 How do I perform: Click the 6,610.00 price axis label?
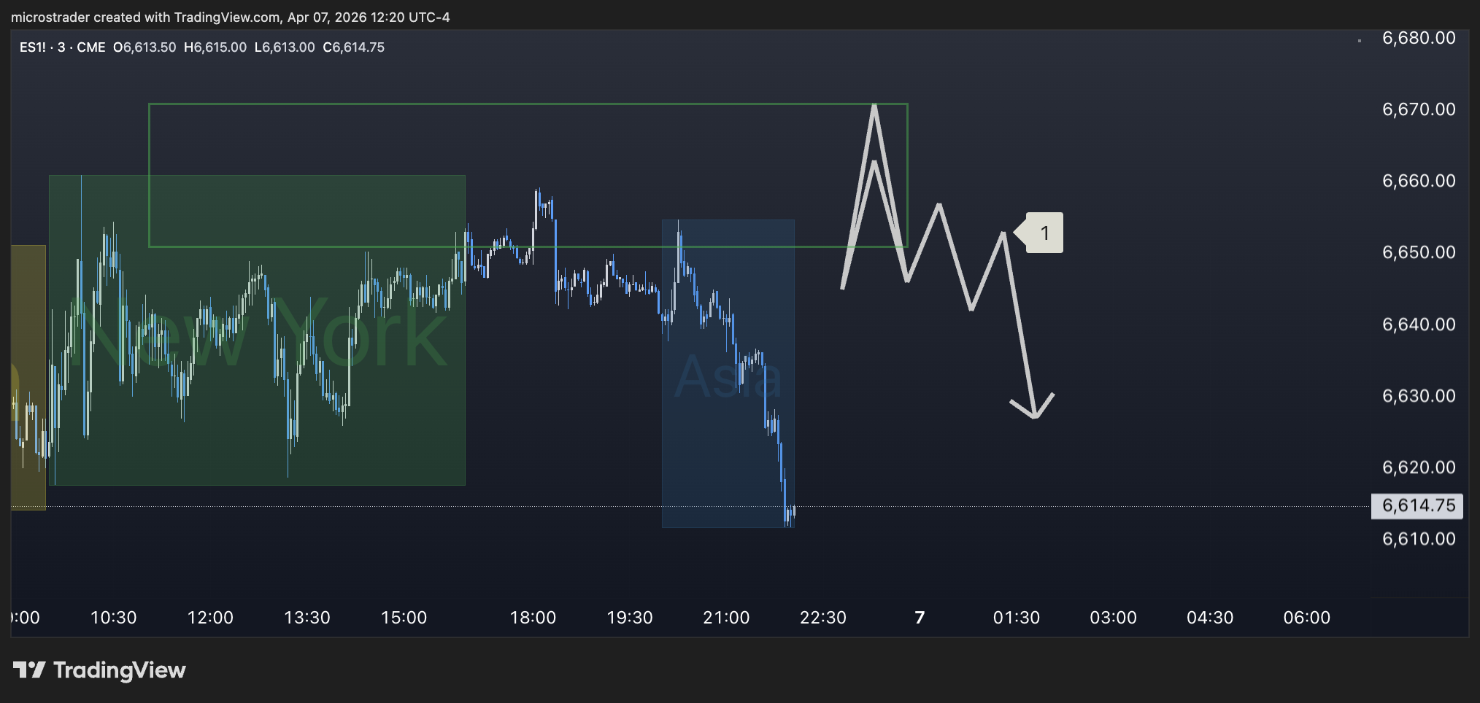[x=1419, y=539]
